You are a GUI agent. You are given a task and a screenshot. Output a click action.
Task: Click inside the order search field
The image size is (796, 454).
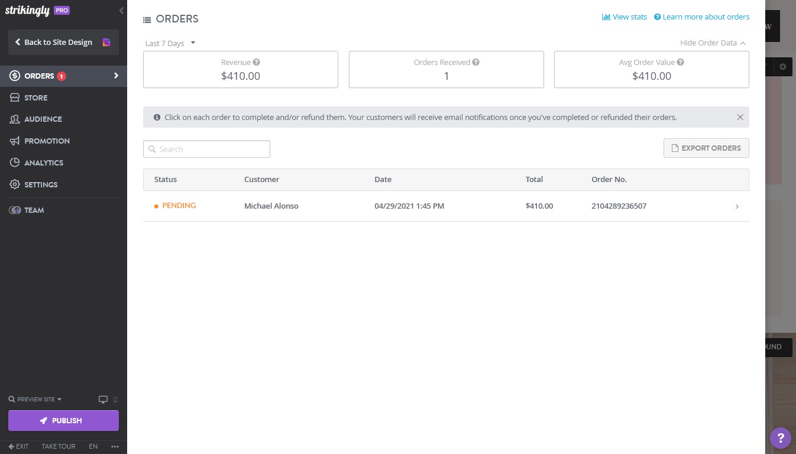pyautogui.click(x=206, y=148)
